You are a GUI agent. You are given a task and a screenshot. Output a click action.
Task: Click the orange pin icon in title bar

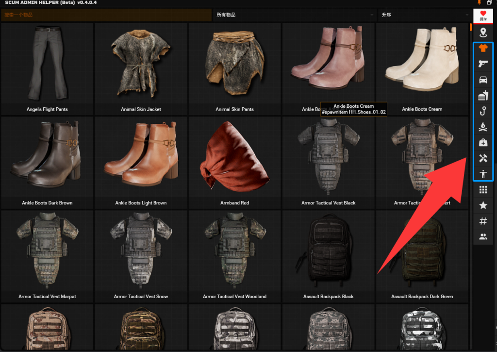pos(480,2)
